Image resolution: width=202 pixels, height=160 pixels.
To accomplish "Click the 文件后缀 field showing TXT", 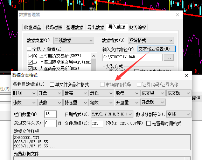I will pos(97,124).
